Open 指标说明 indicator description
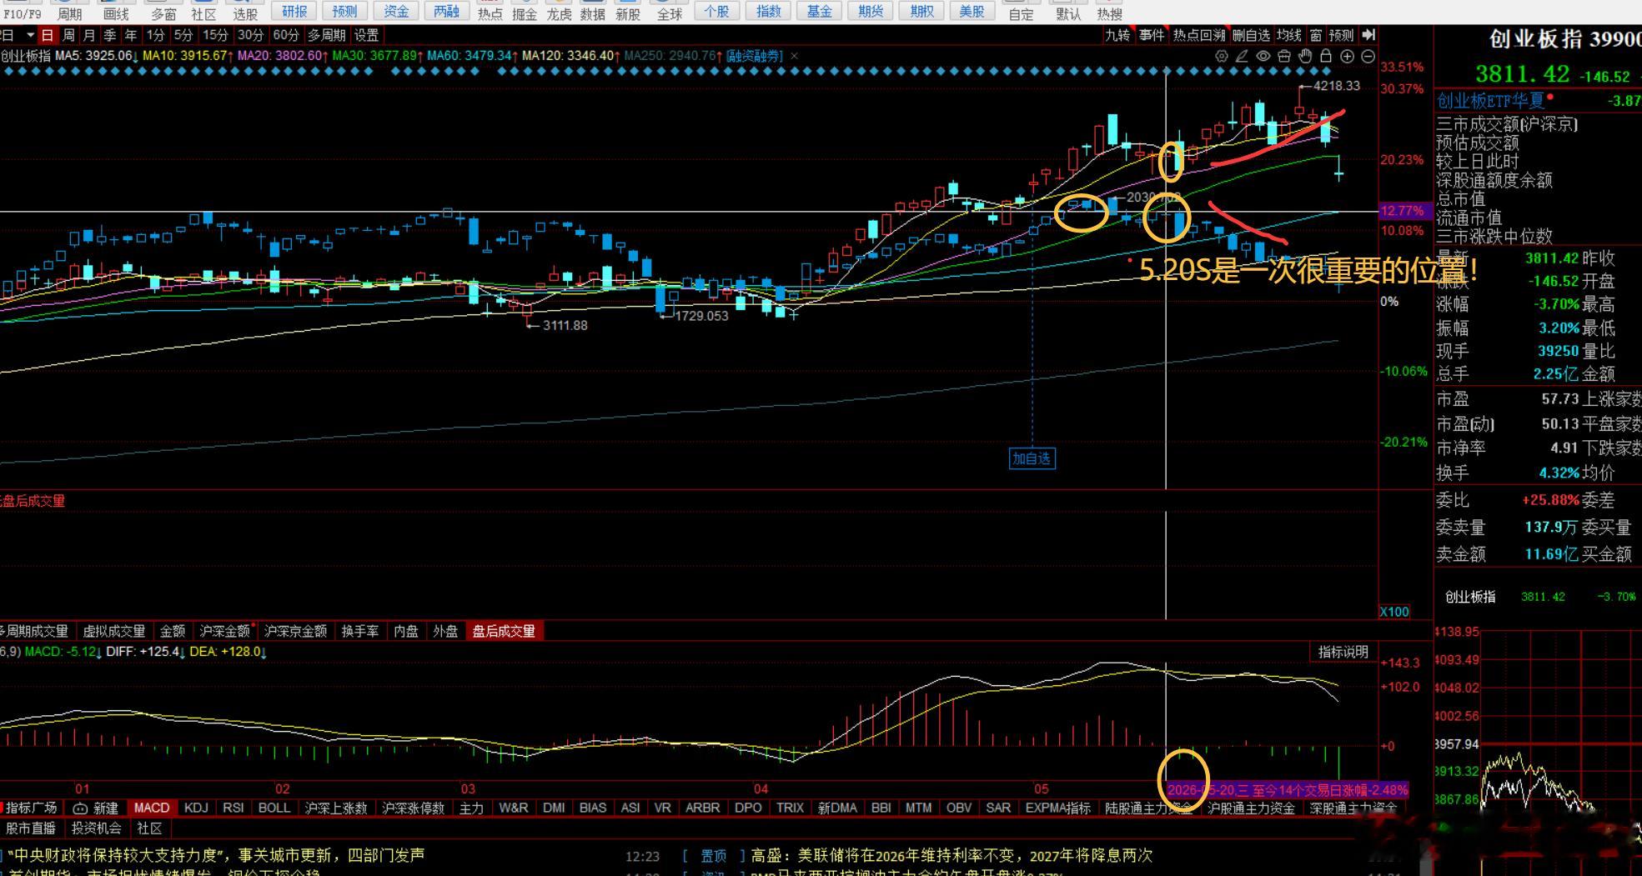 click(x=1343, y=652)
